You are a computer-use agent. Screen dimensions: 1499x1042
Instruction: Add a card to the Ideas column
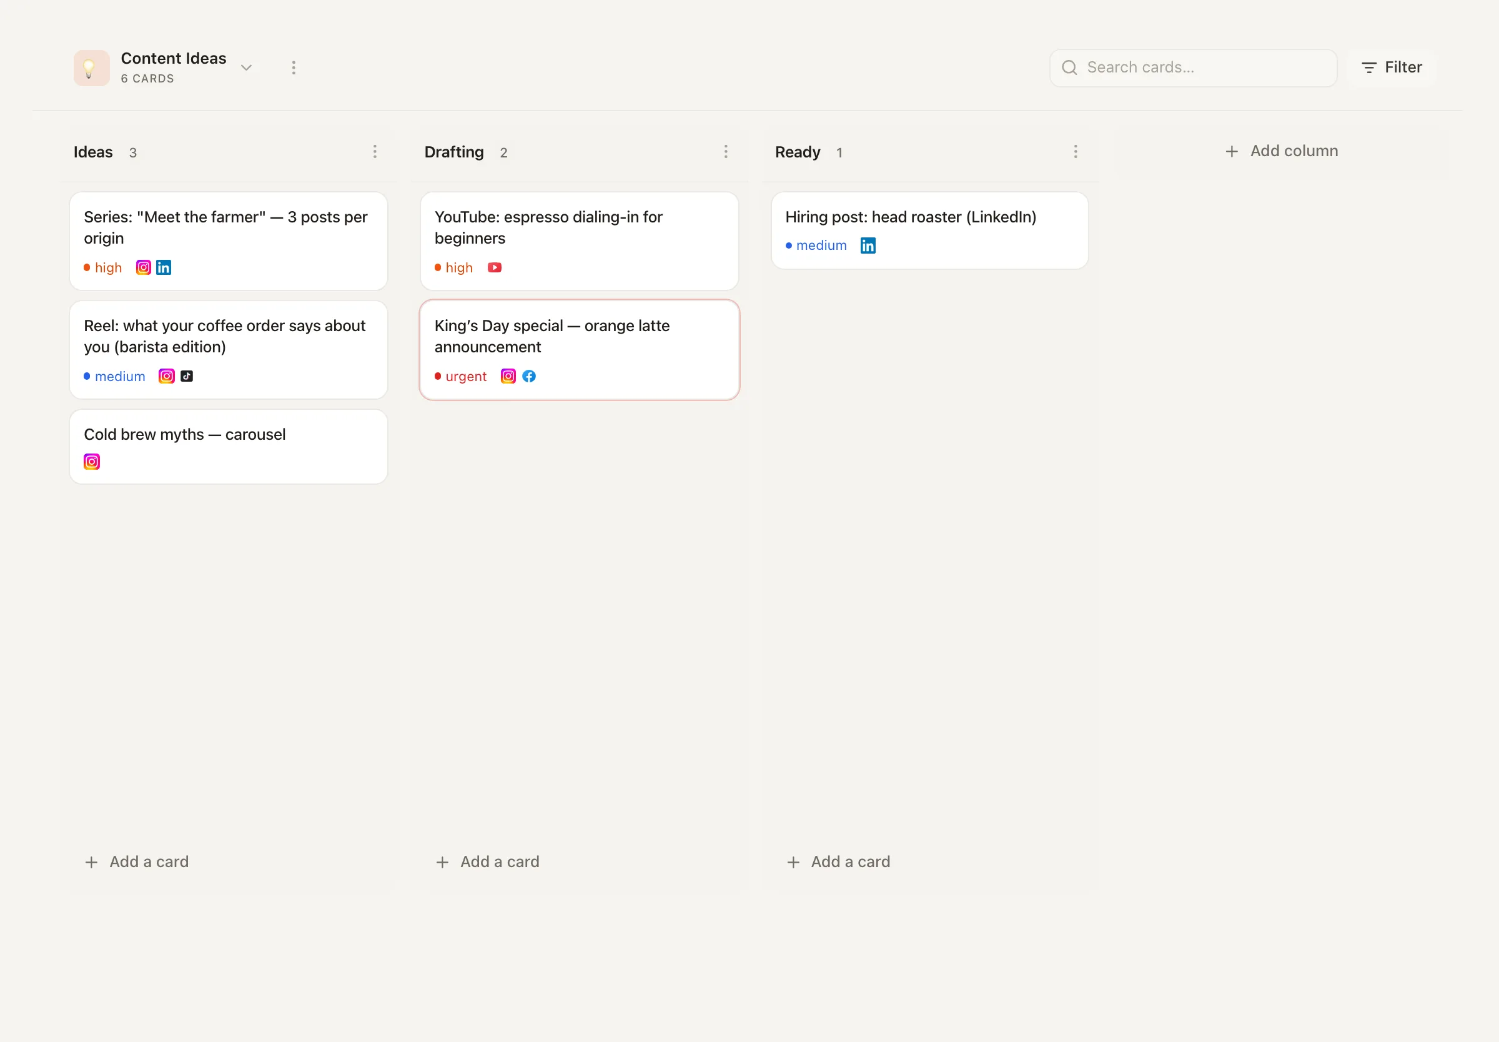pyautogui.click(x=137, y=862)
